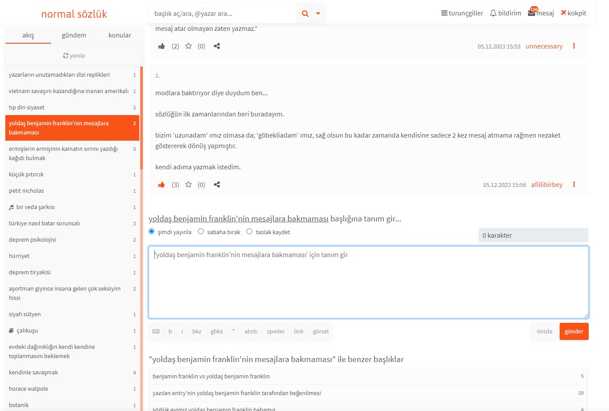
Task: Select highlighted topic 'yoldaş benjamin franklin'nin mesajlara bakmaması'
Action: point(72,128)
